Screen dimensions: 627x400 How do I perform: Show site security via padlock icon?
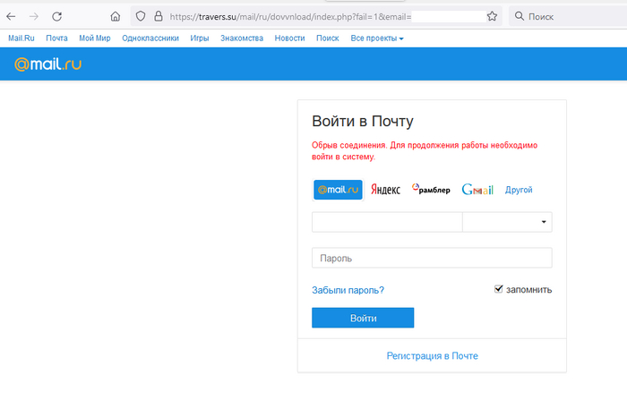click(159, 16)
